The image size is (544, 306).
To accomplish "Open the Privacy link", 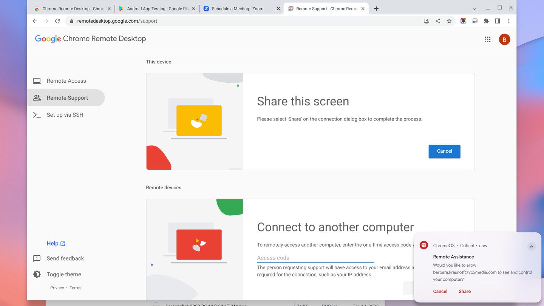I will click(x=57, y=288).
